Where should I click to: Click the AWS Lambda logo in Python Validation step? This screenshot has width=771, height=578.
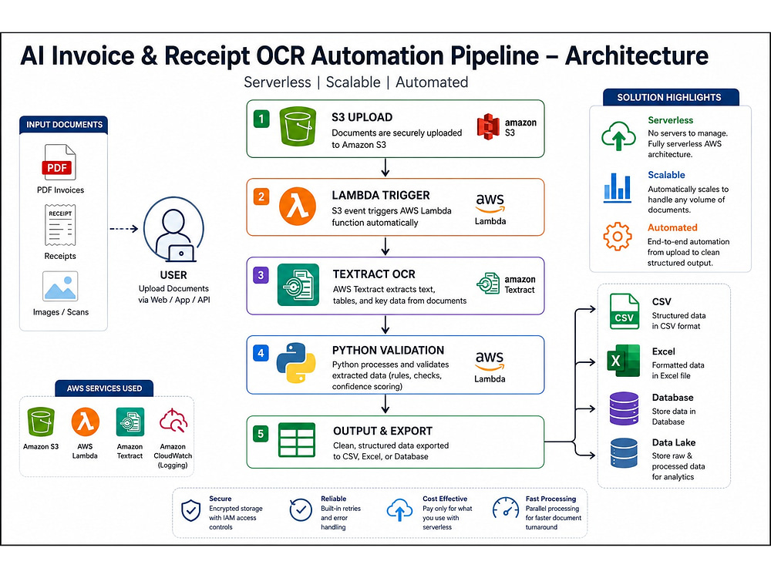(490, 367)
